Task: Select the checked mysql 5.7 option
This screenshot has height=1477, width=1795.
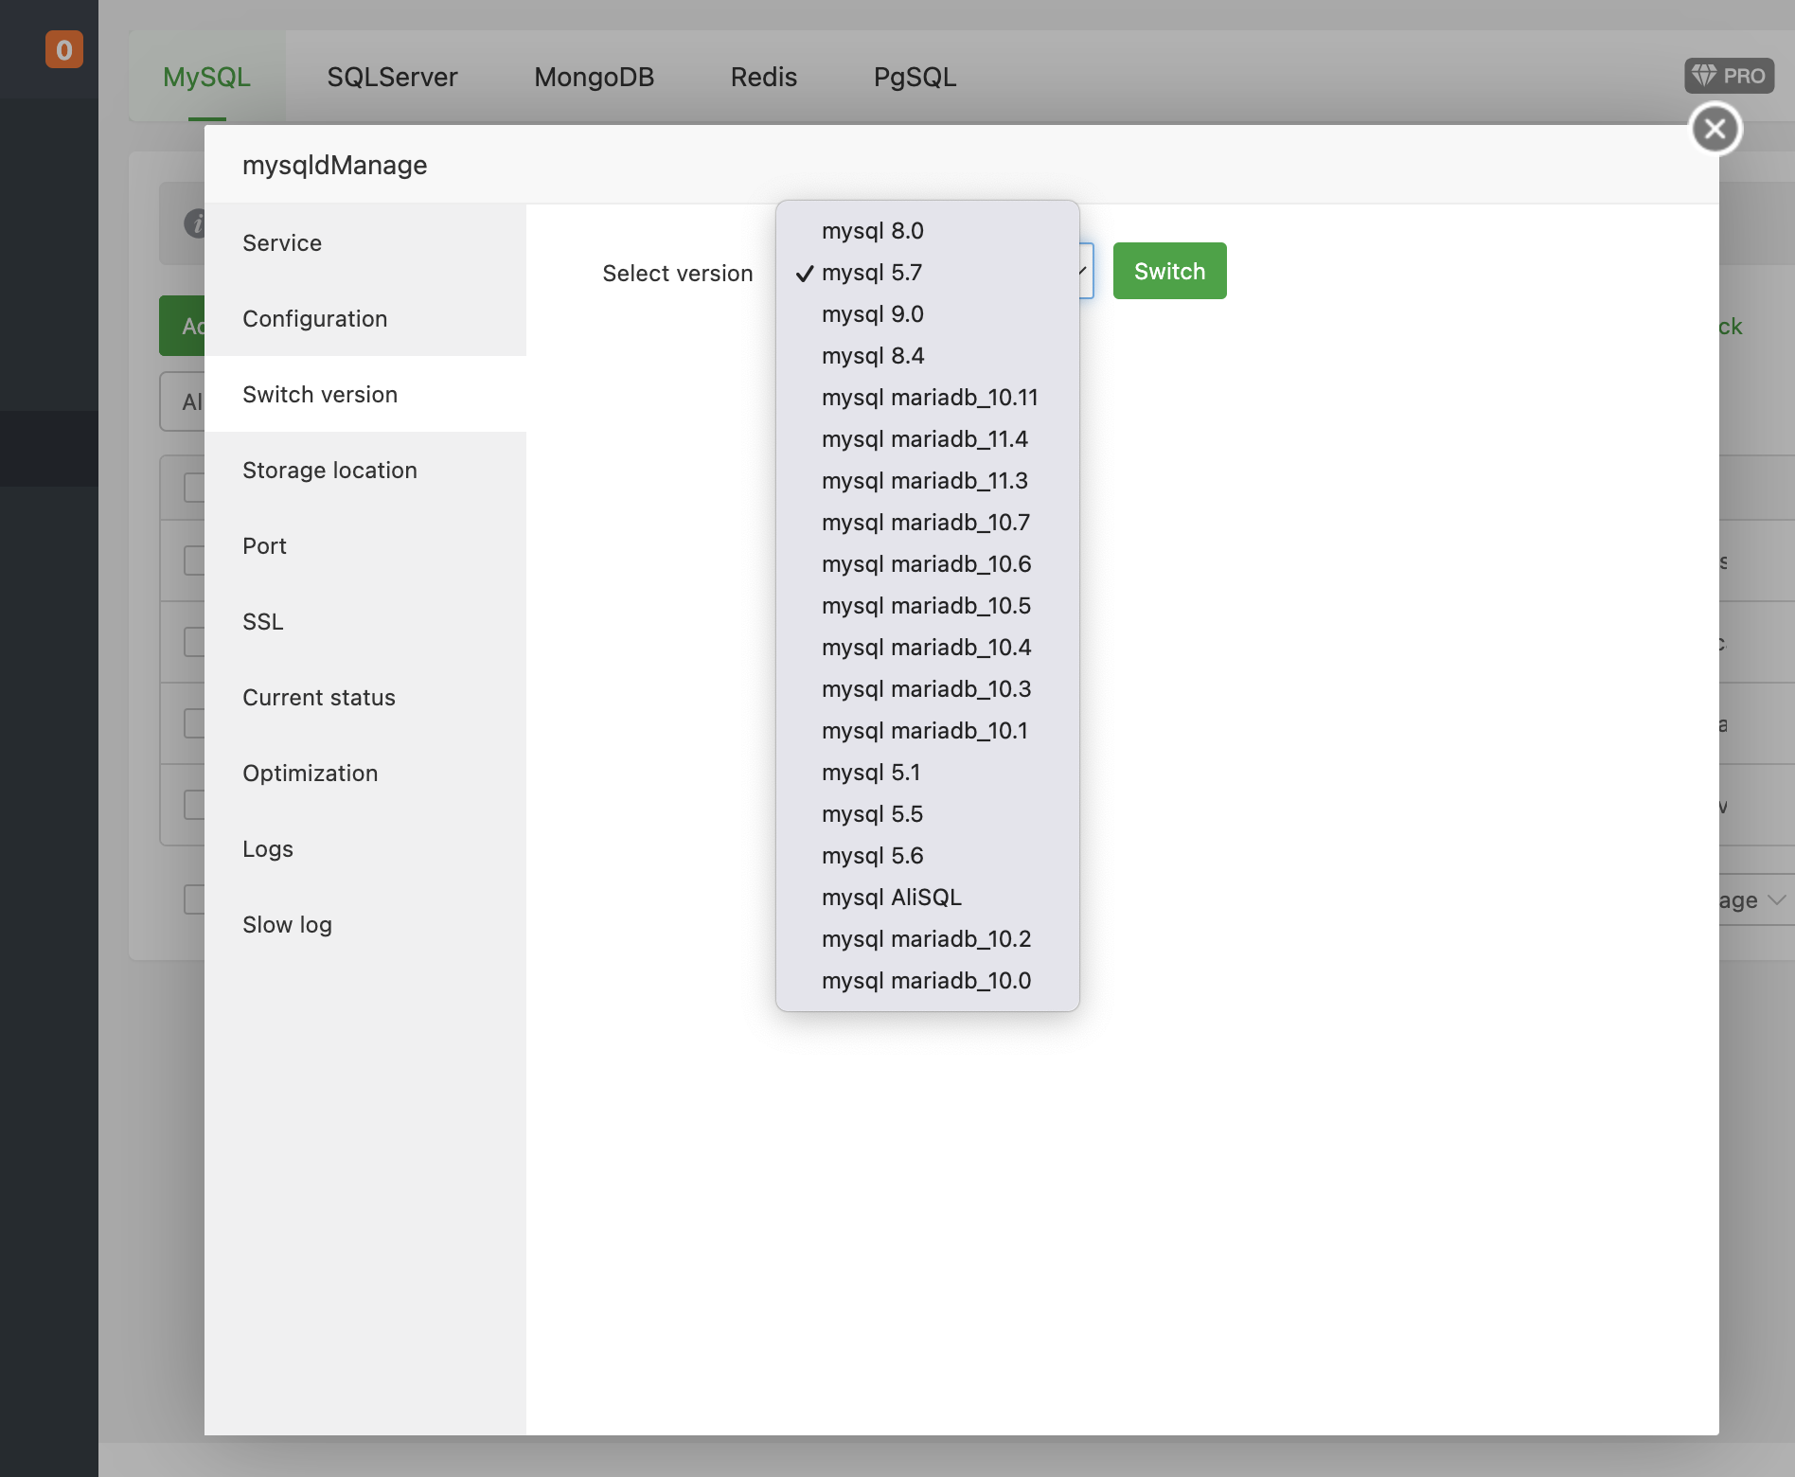Action: tap(871, 273)
